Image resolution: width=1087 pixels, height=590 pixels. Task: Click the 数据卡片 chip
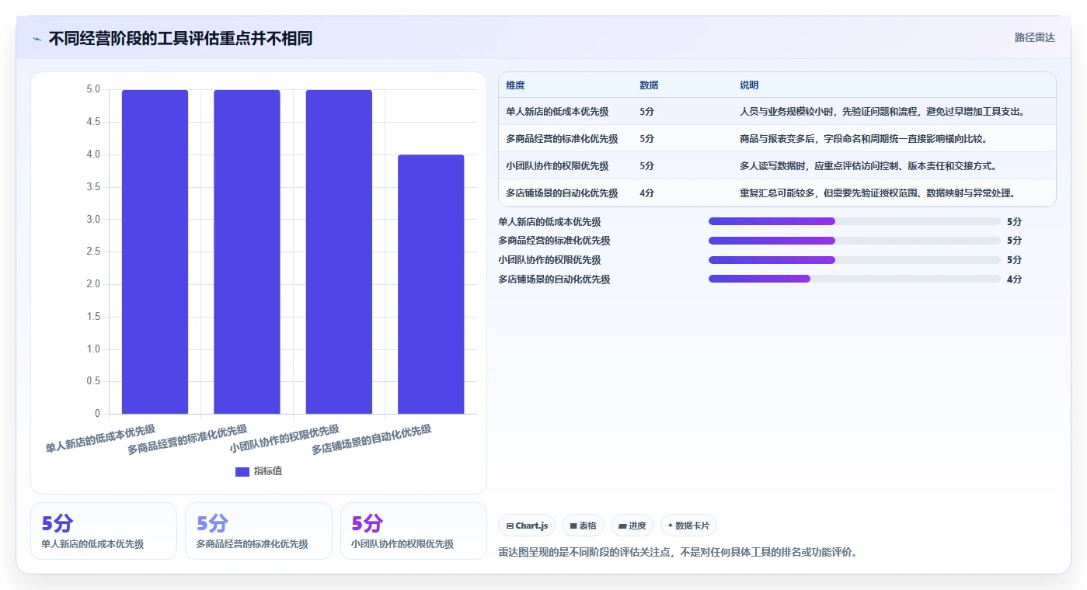(x=688, y=526)
